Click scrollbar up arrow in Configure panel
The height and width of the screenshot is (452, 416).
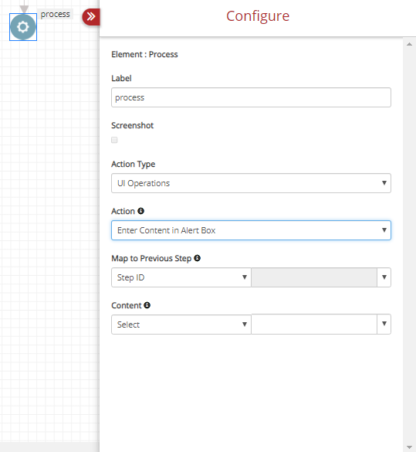409,44
